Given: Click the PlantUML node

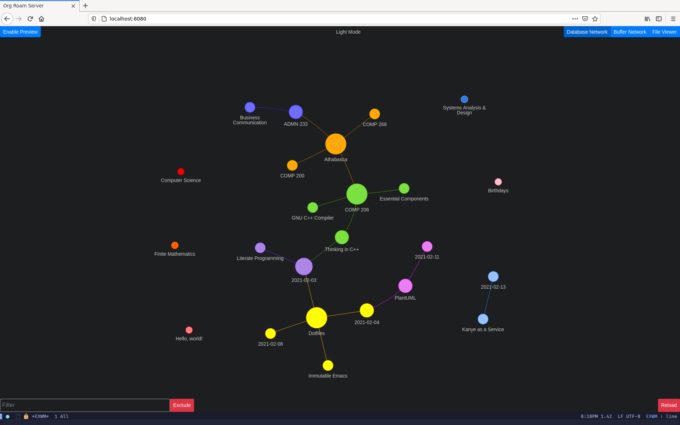Looking at the screenshot, I should point(406,285).
